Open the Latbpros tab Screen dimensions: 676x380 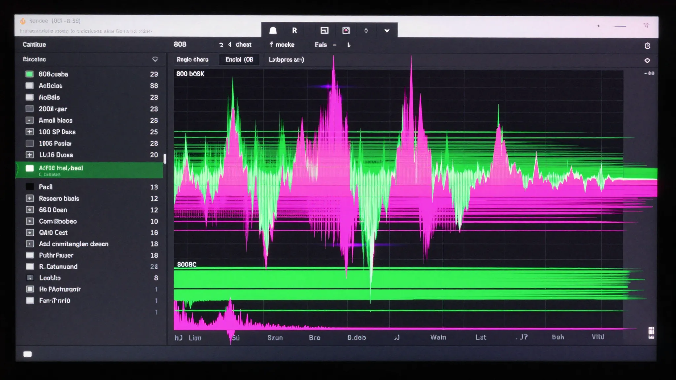[286, 60]
